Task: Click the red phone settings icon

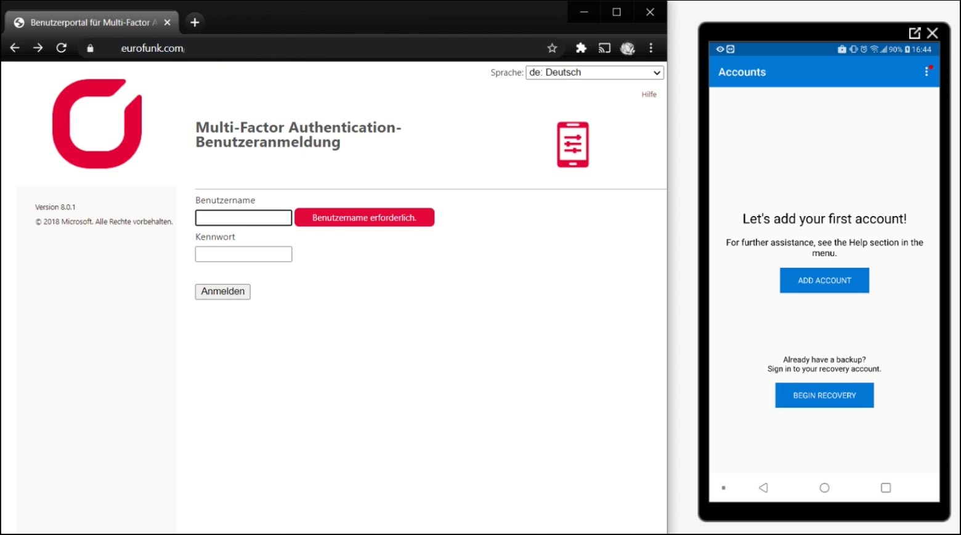Action: click(x=573, y=145)
